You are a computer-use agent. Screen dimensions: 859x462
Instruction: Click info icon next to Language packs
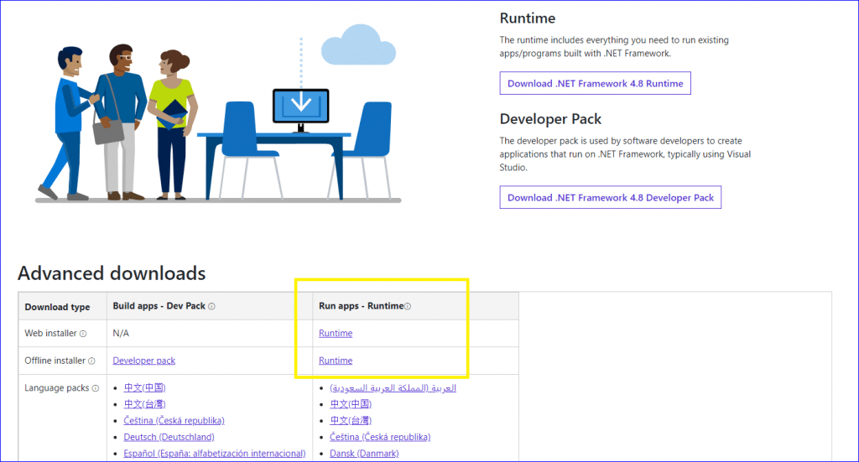pos(96,389)
